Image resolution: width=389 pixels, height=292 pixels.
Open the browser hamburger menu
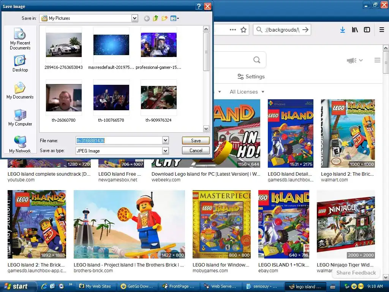tap(382, 30)
